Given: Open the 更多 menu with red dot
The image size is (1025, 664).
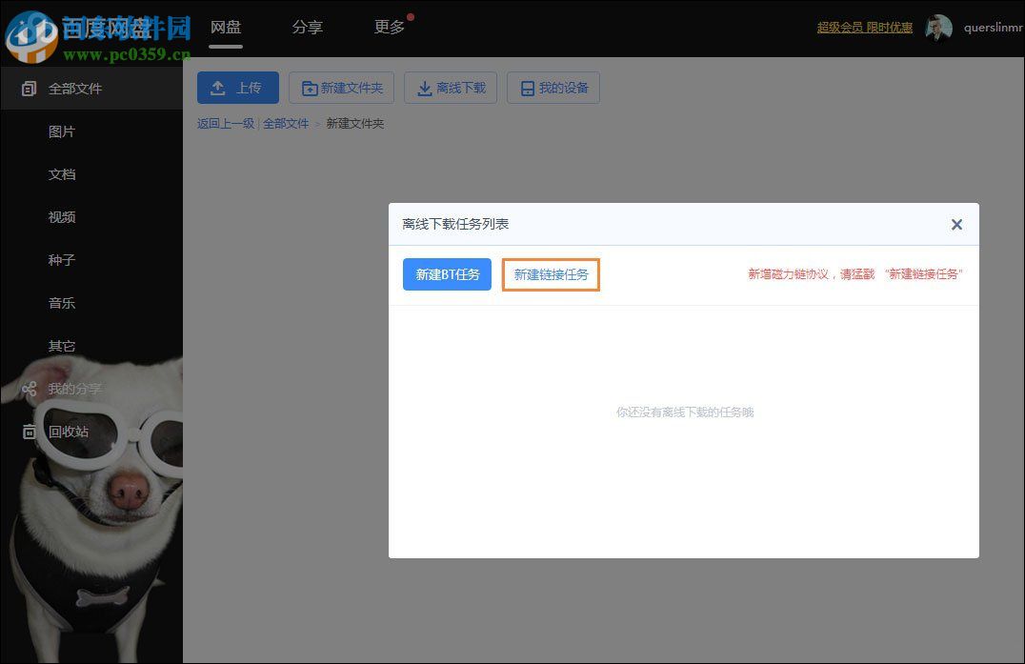Looking at the screenshot, I should point(389,28).
